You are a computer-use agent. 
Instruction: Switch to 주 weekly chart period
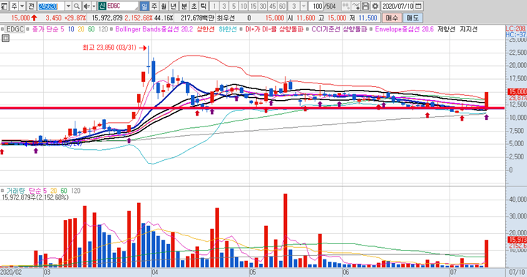pyautogui.click(x=154, y=6)
